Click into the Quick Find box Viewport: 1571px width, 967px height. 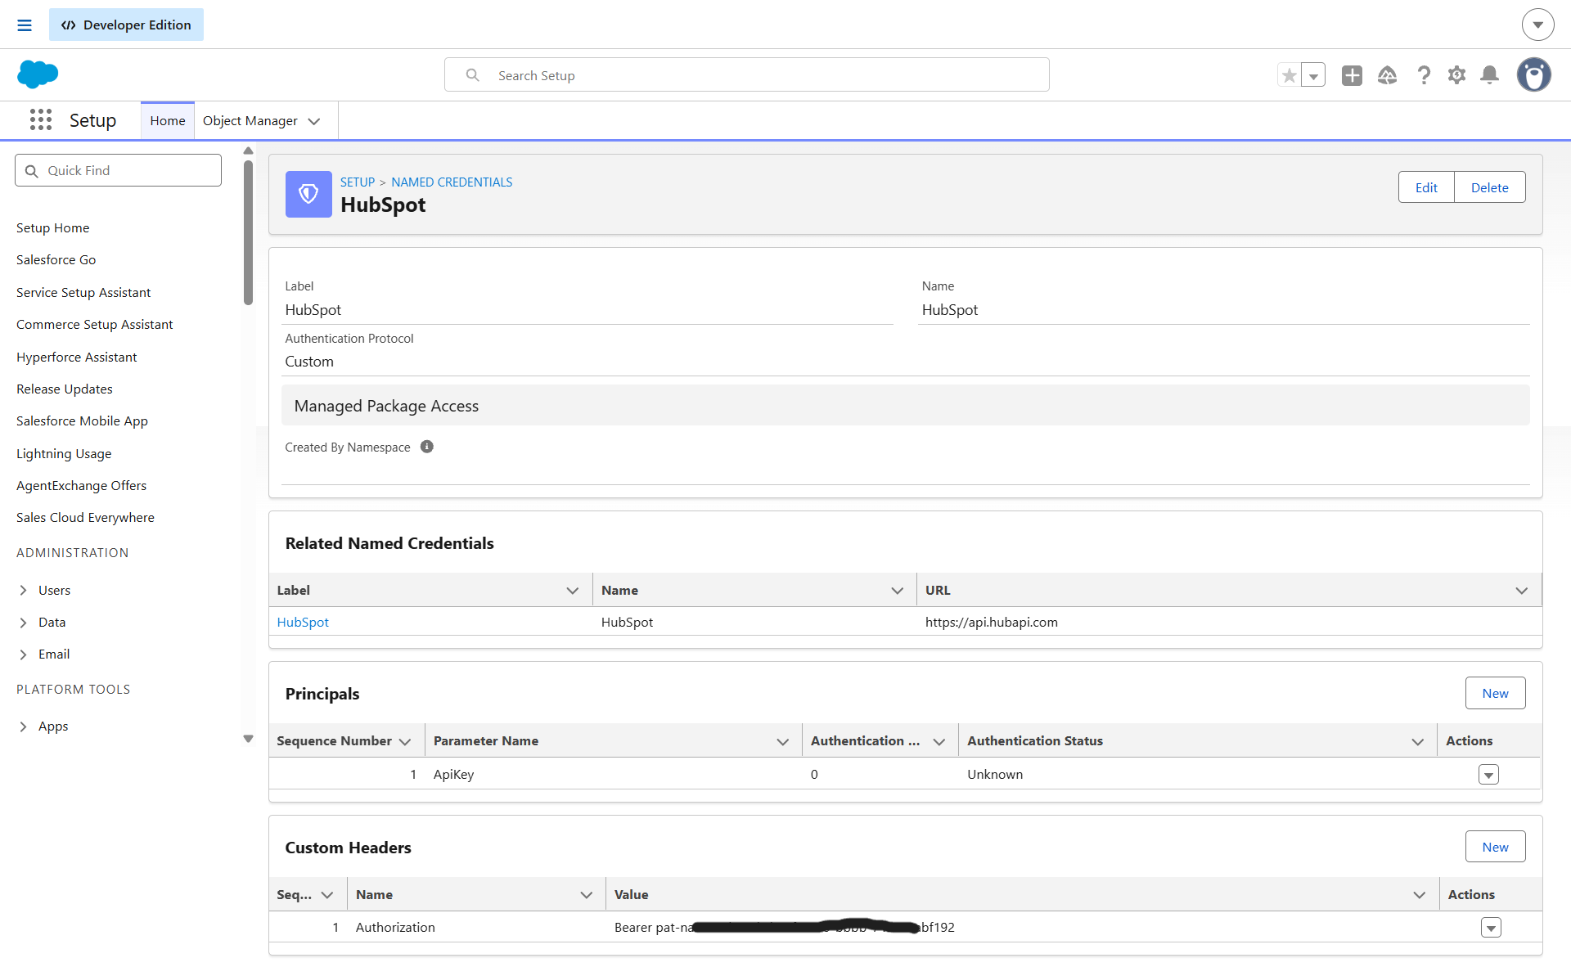(118, 170)
